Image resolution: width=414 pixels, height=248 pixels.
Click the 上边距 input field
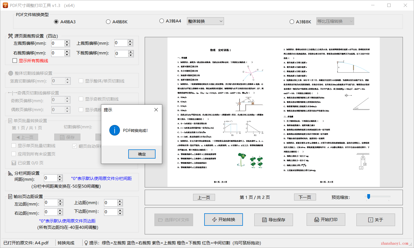point(111,203)
